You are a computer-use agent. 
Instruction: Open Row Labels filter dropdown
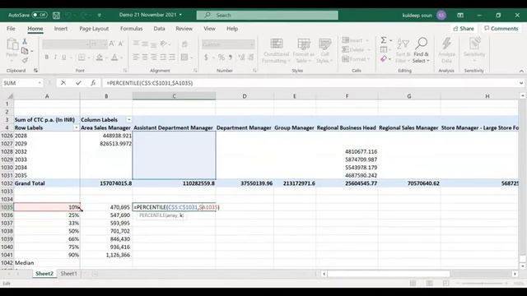coord(77,128)
